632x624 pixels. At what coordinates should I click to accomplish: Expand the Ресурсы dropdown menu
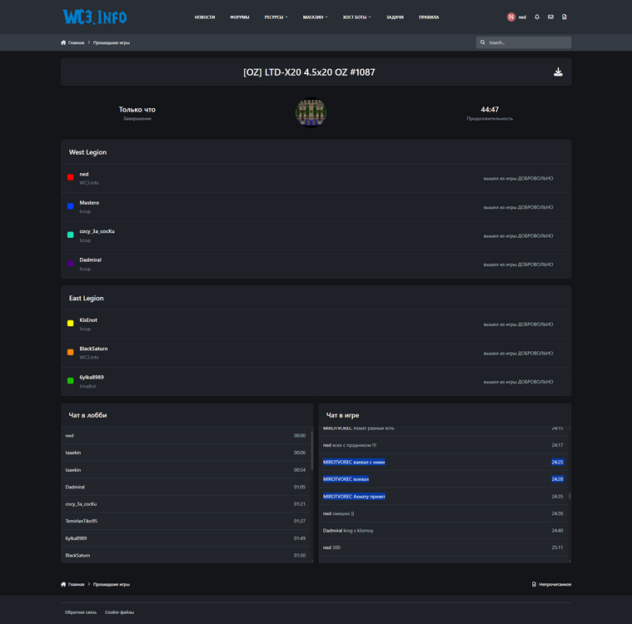tap(276, 17)
